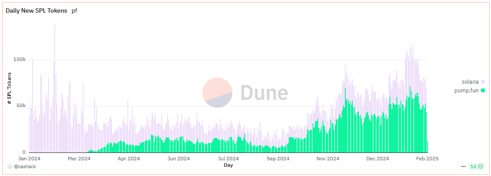Click the Daily New SPL Tokens title
This screenshot has width=491, height=176.
tap(36, 10)
